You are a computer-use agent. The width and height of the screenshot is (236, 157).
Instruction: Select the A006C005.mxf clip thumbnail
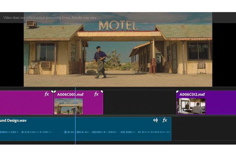coord(69,106)
